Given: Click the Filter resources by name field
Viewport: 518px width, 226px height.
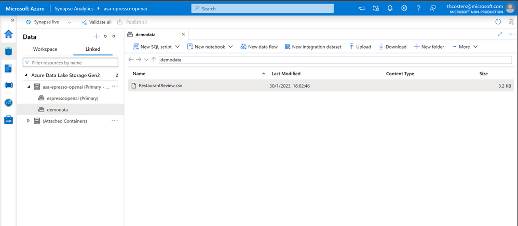Looking at the screenshot, I should (71, 62).
